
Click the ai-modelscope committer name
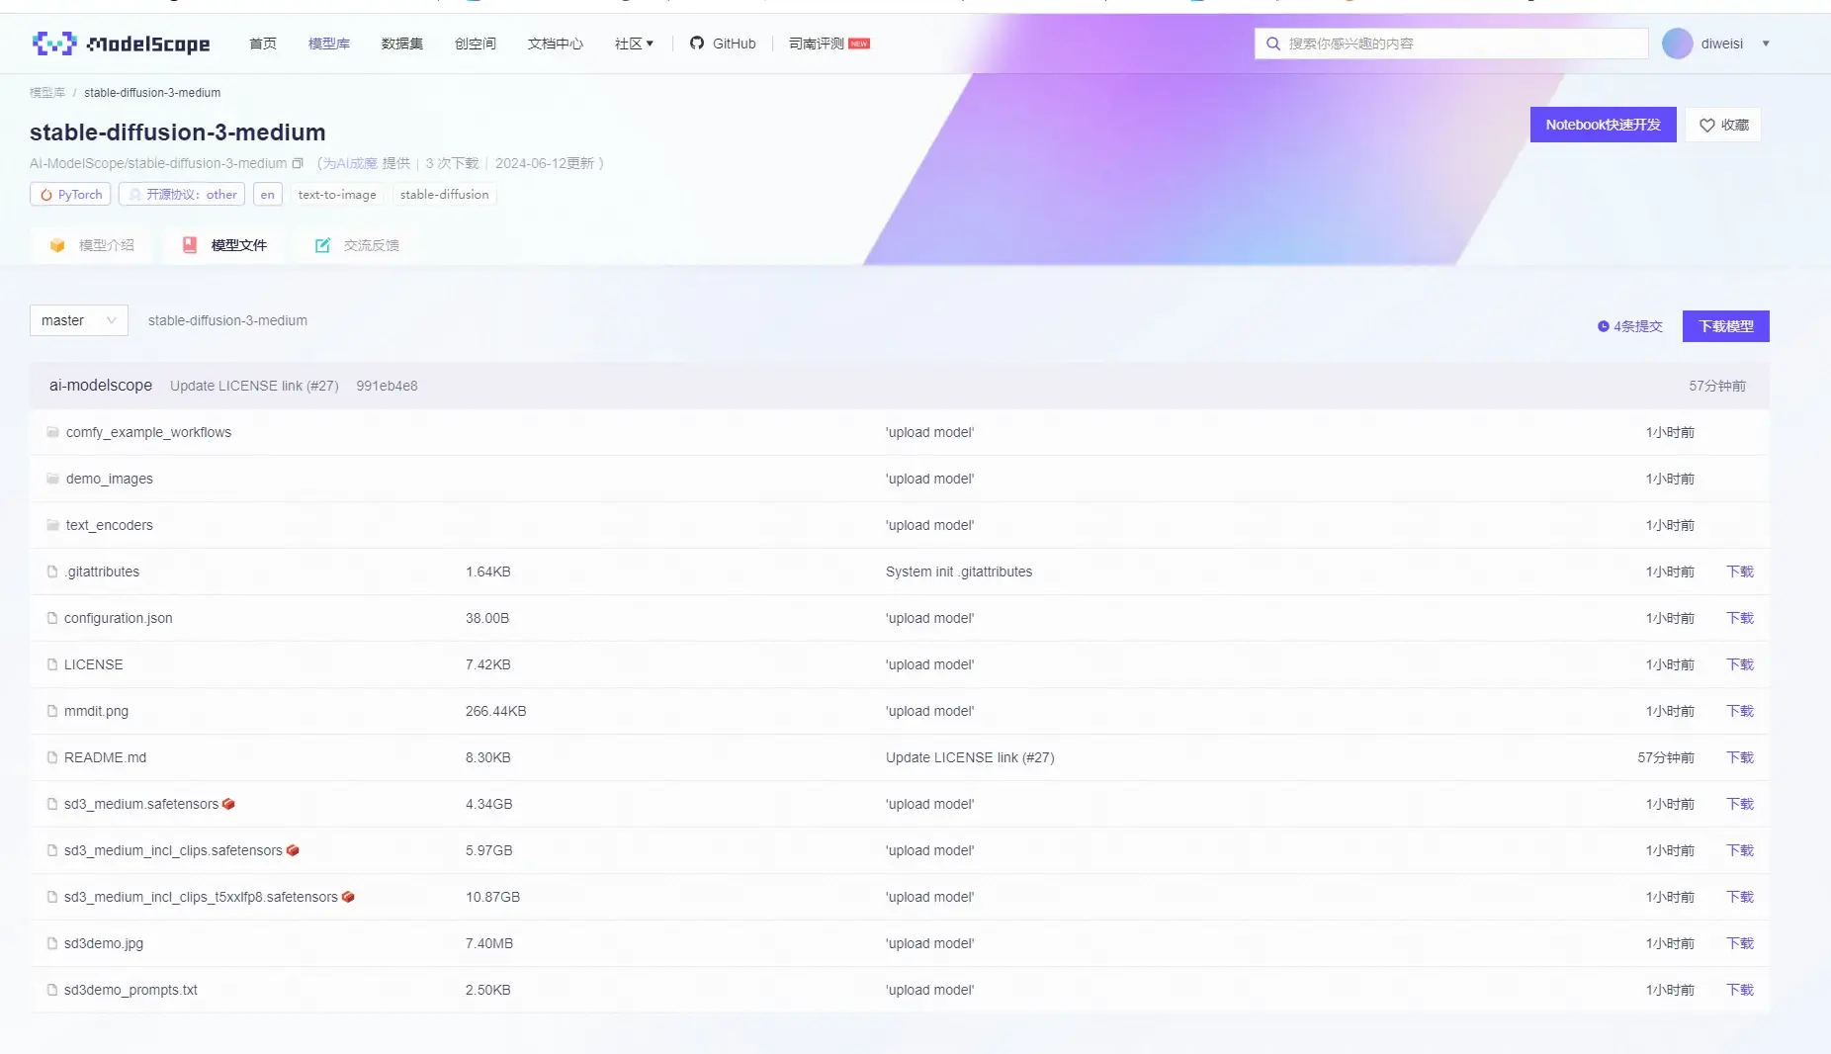[101, 386]
